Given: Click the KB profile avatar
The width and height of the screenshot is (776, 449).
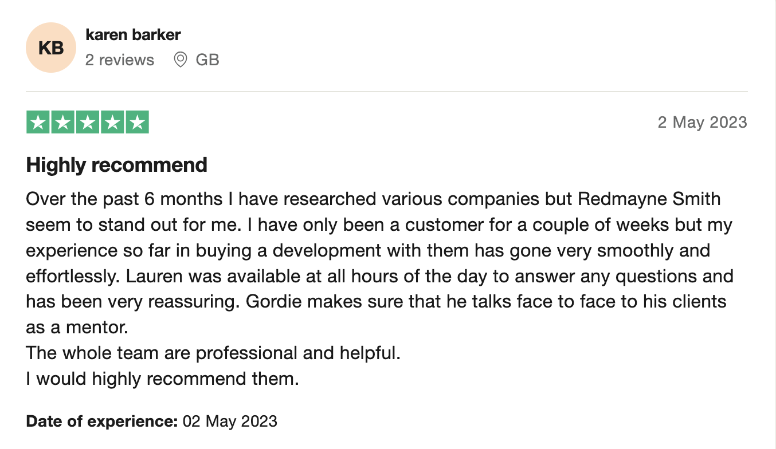Looking at the screenshot, I should (50, 48).
